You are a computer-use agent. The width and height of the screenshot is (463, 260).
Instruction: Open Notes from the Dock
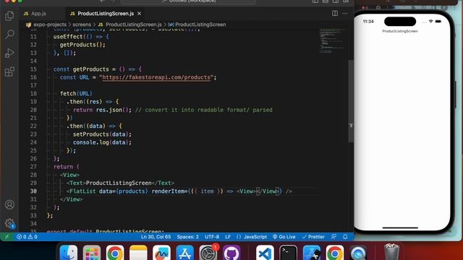[x=138, y=253]
